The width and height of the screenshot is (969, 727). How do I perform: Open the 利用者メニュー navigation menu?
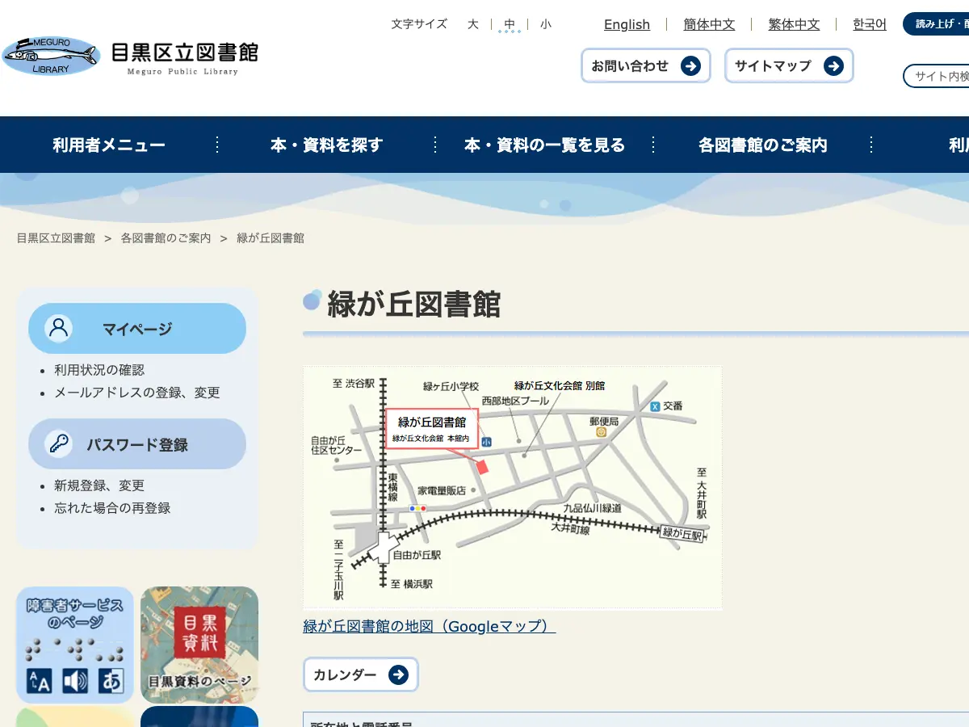[109, 145]
